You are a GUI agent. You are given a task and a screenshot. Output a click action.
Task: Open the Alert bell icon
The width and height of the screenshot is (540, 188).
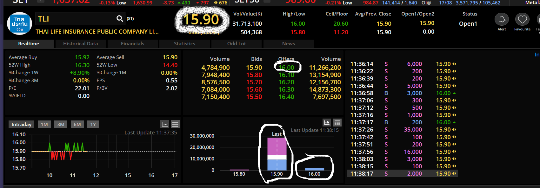coord(502,20)
